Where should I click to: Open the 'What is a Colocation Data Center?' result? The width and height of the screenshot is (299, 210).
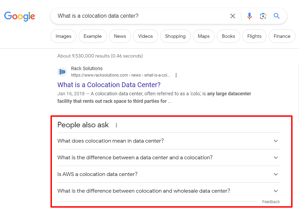click(x=109, y=85)
